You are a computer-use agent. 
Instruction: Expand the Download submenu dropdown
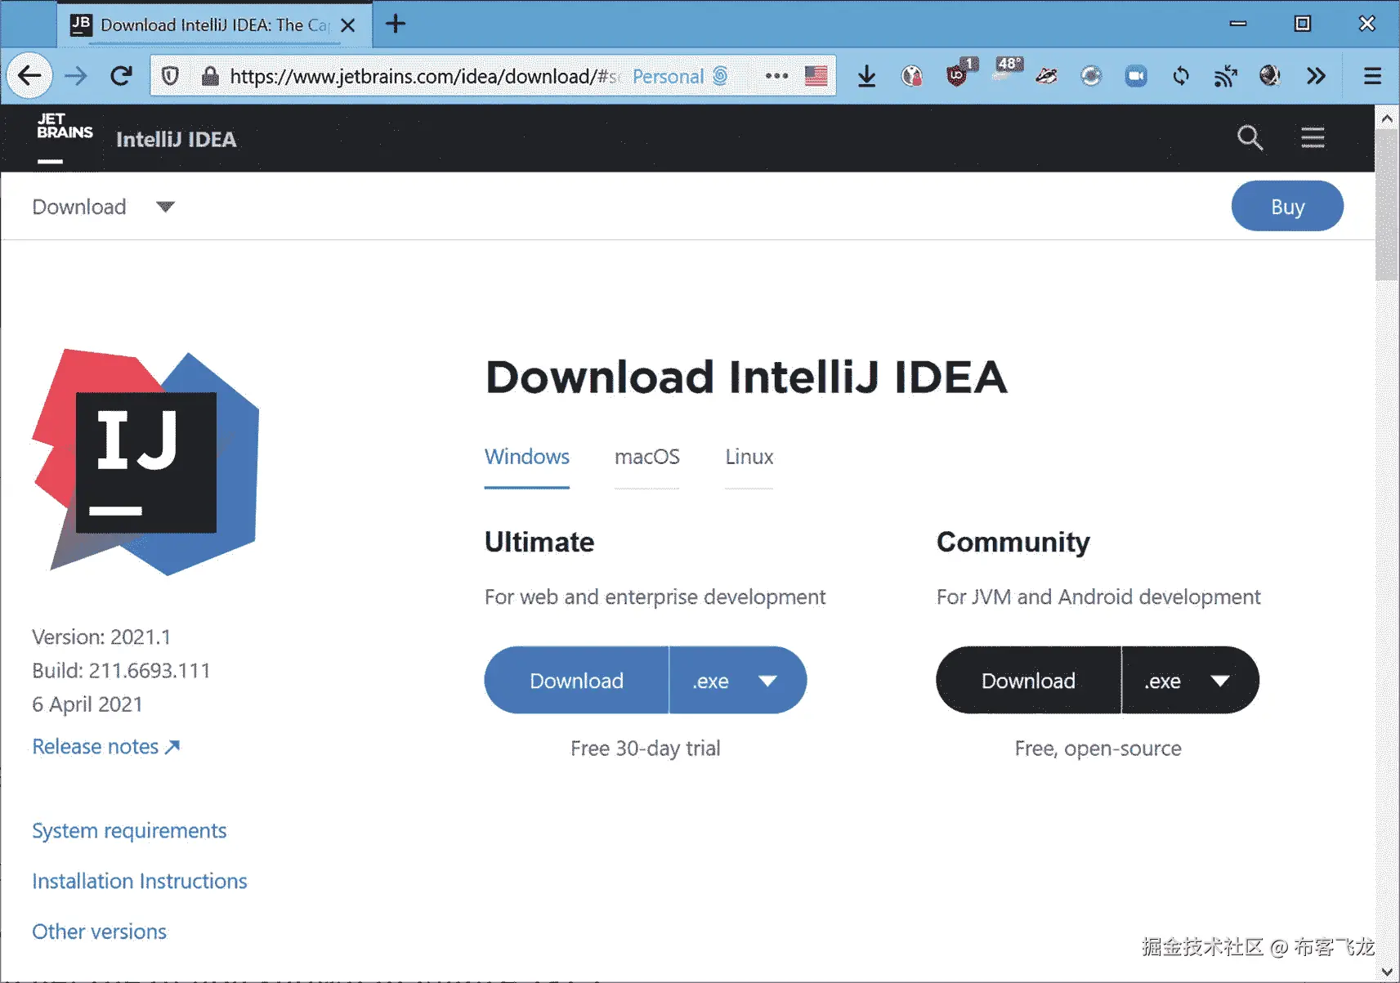(x=165, y=207)
